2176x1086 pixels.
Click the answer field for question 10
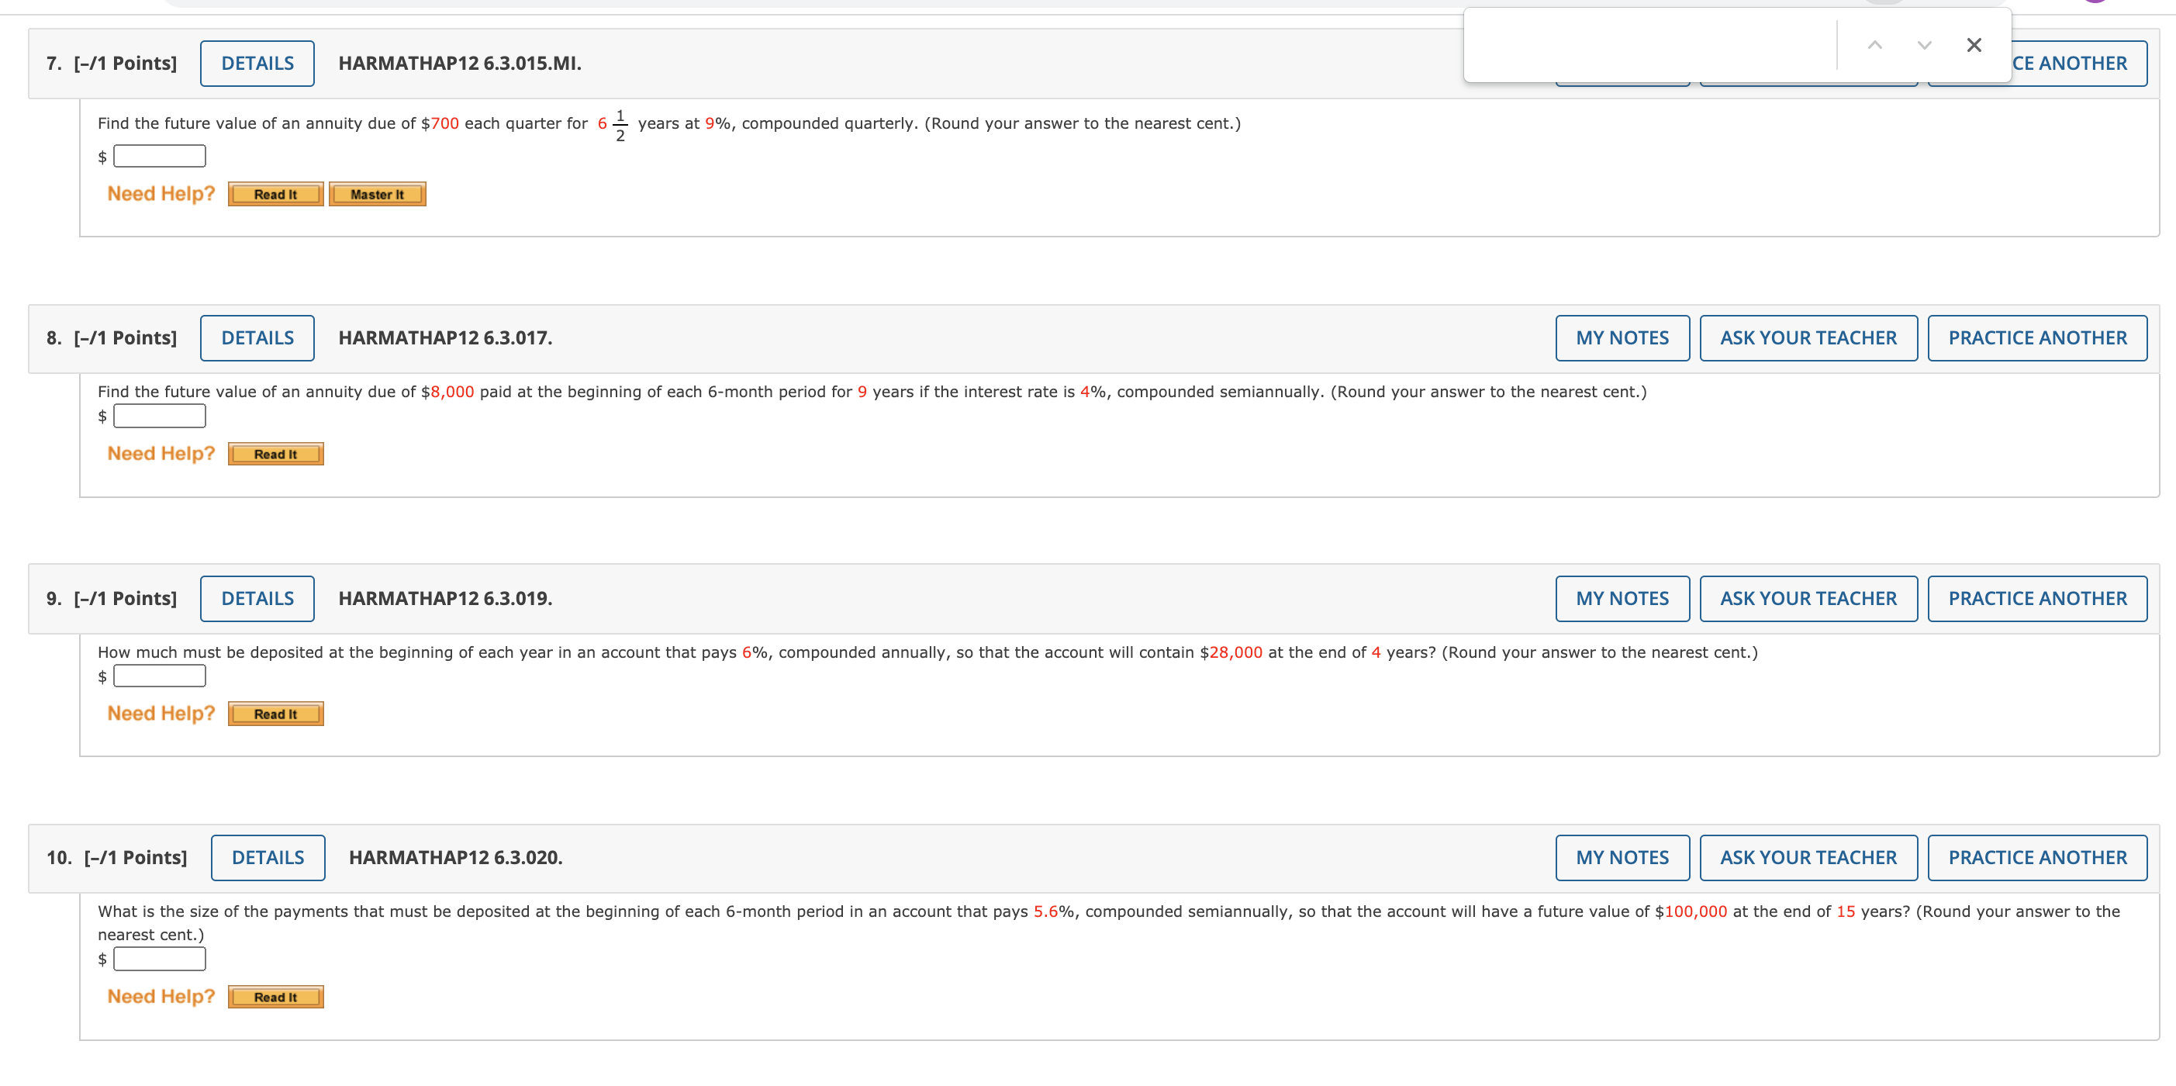click(x=160, y=960)
